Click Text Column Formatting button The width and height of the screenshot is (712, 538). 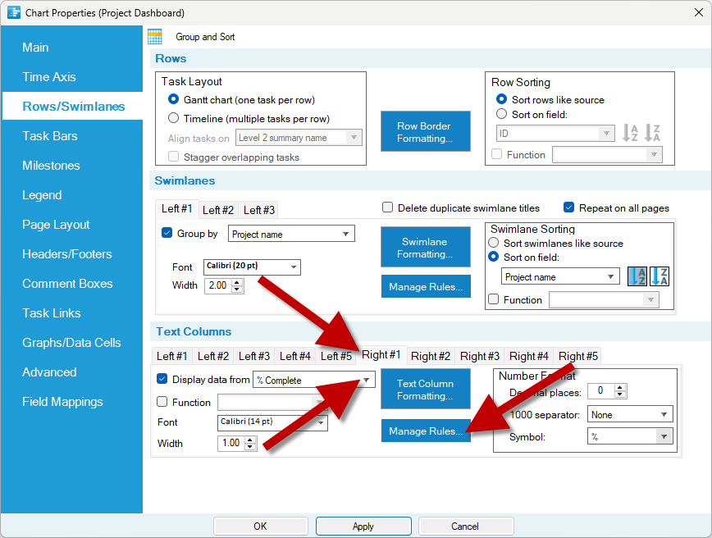coord(426,389)
